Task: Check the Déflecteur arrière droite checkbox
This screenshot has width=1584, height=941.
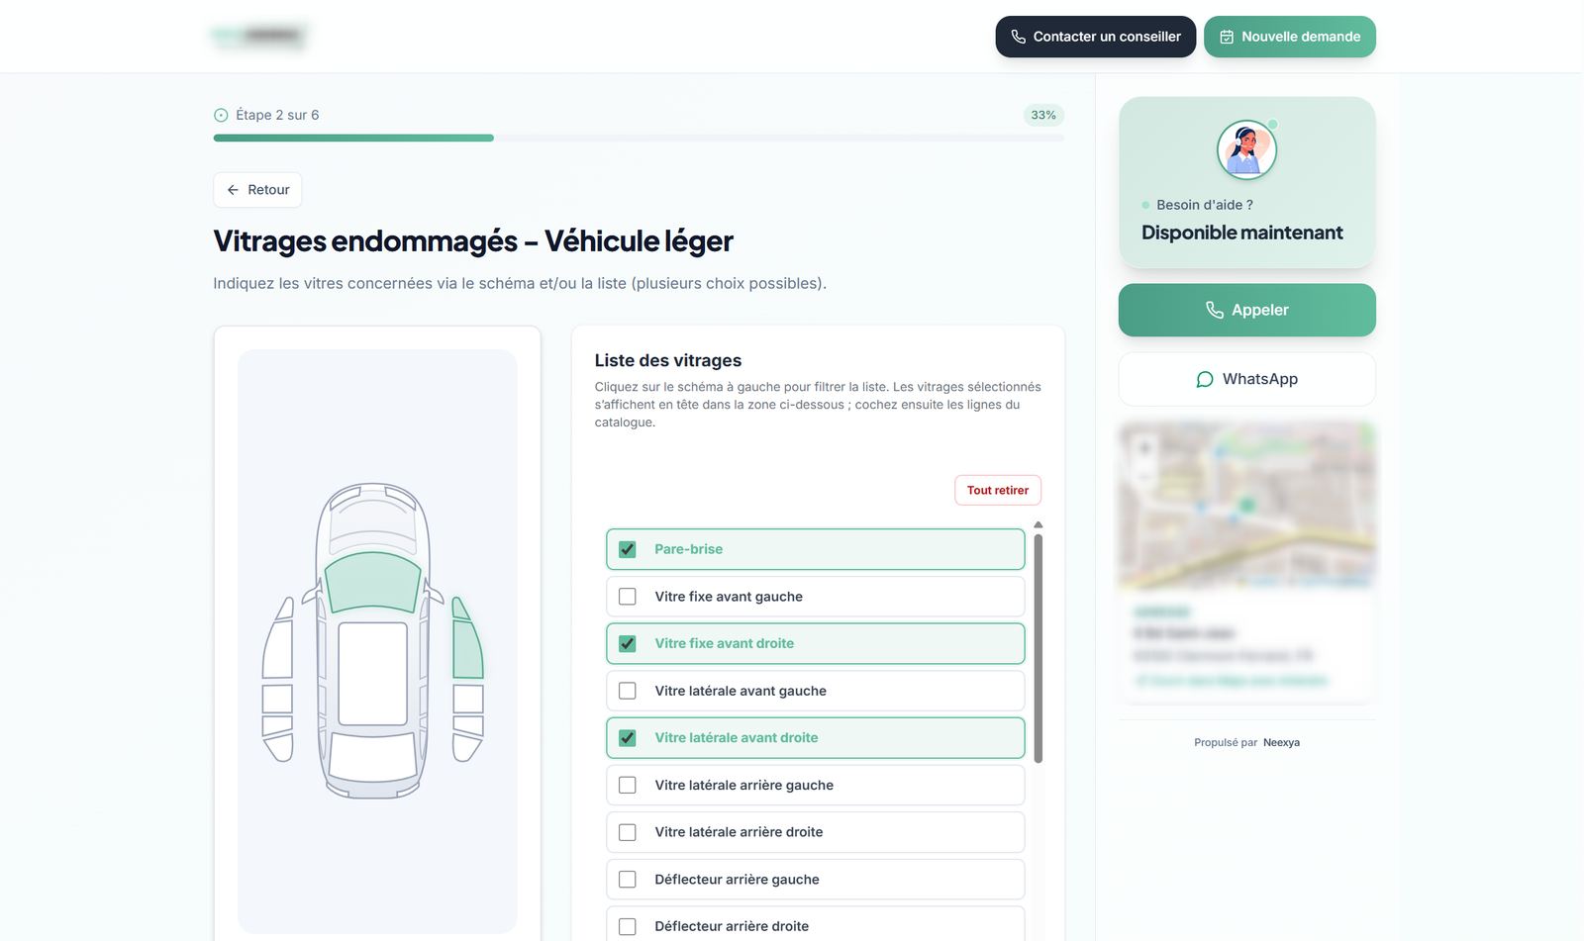Action: tap(628, 926)
